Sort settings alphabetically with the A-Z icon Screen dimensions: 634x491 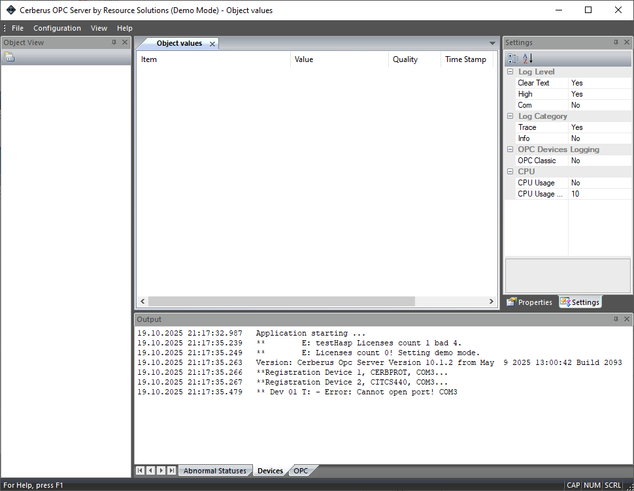point(527,59)
